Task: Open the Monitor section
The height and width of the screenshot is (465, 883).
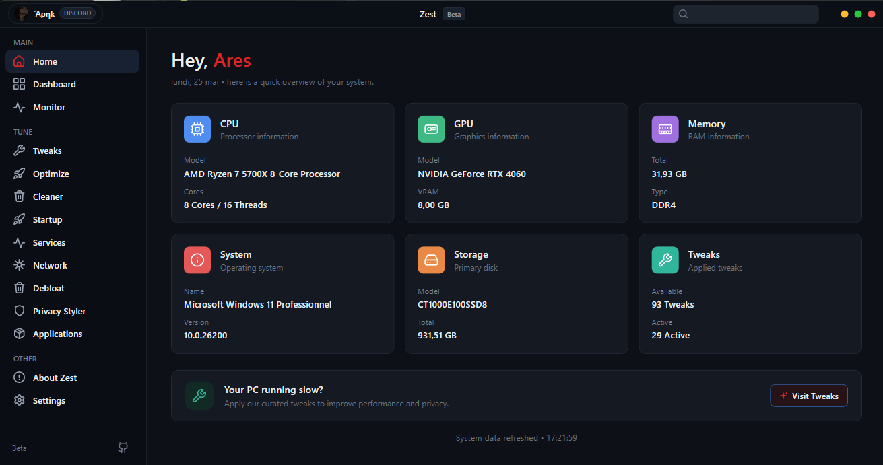Action: pos(73,107)
